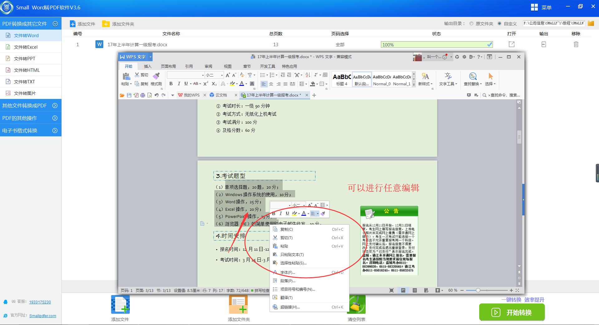Open the font name combo box in ribbon
The image size is (599, 325).
tap(186, 75)
